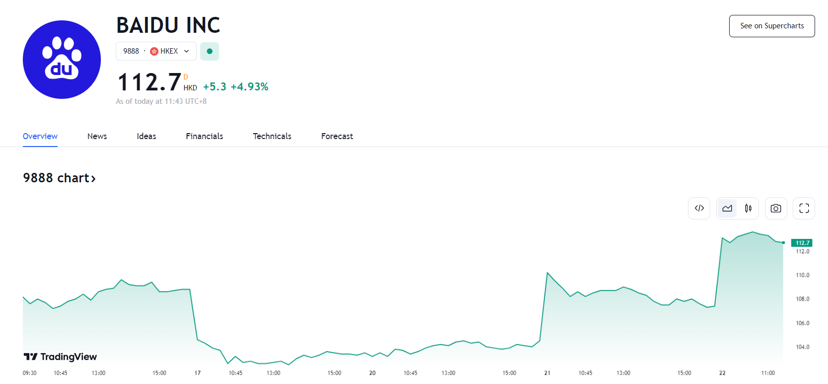828x384 pixels.
Task: Take a chart snapshot with camera icon
Action: (776, 208)
